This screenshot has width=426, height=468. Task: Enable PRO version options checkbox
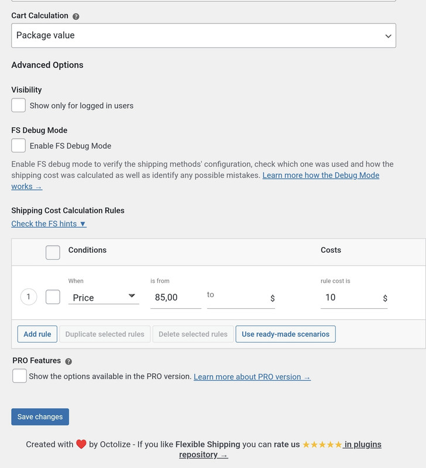pos(19,376)
